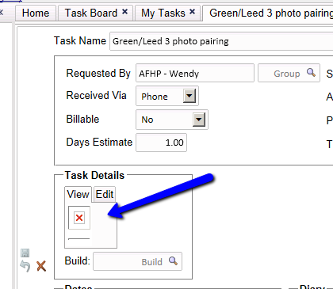Click the Requested By field
This screenshot has width=333, height=289.
[195, 73]
